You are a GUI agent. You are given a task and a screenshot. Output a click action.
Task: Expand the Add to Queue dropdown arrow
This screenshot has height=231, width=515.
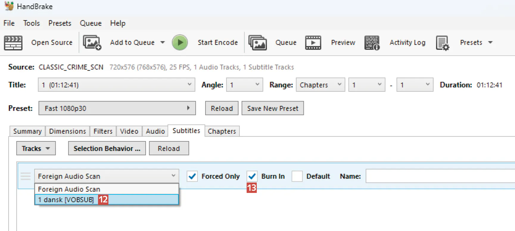(x=163, y=43)
